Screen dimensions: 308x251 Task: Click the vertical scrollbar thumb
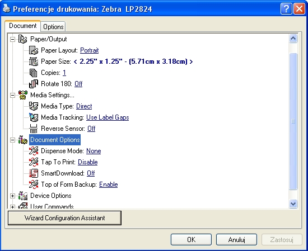point(293,121)
